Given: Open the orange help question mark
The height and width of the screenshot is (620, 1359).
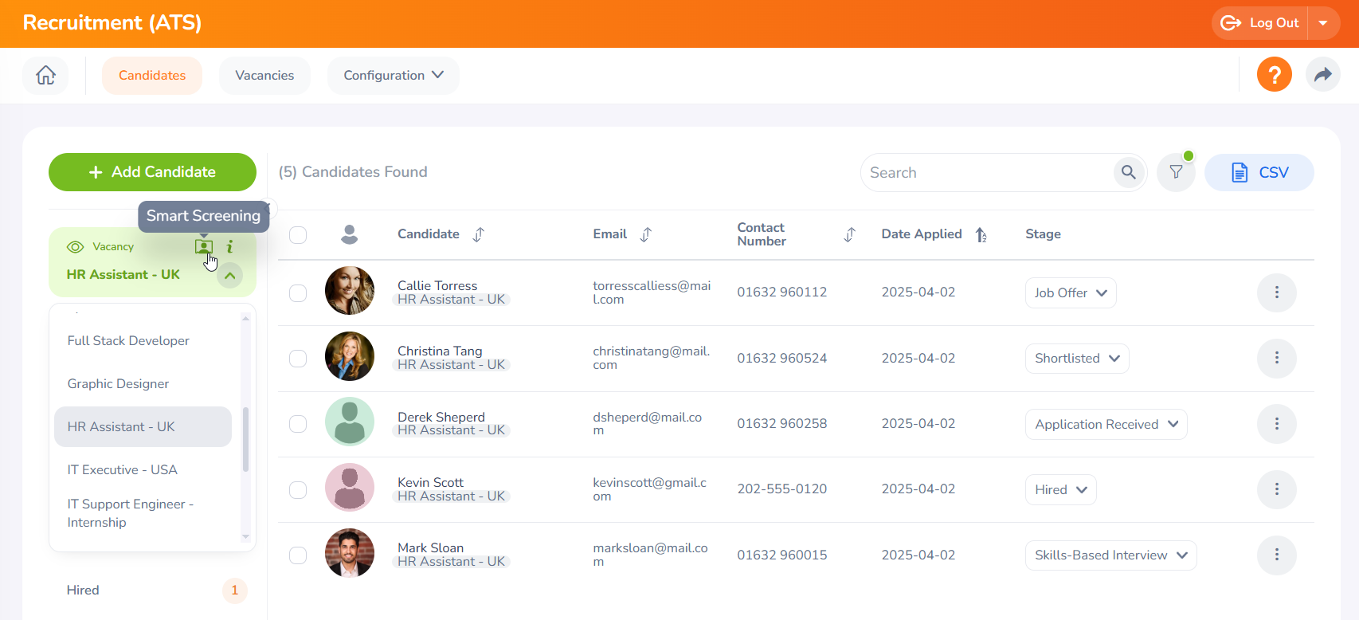Looking at the screenshot, I should [x=1274, y=75].
